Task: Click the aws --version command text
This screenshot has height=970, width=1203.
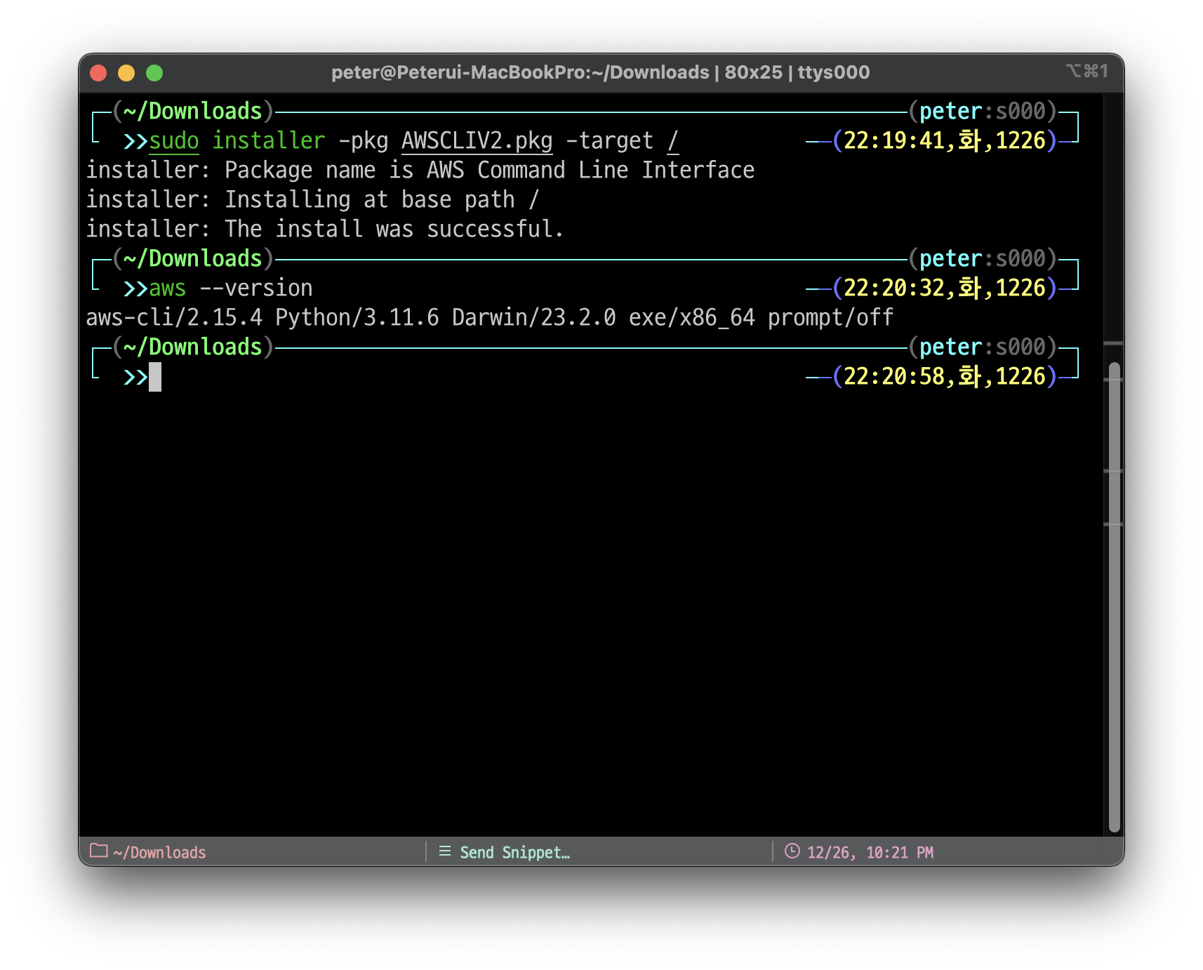Action: pyautogui.click(x=231, y=288)
